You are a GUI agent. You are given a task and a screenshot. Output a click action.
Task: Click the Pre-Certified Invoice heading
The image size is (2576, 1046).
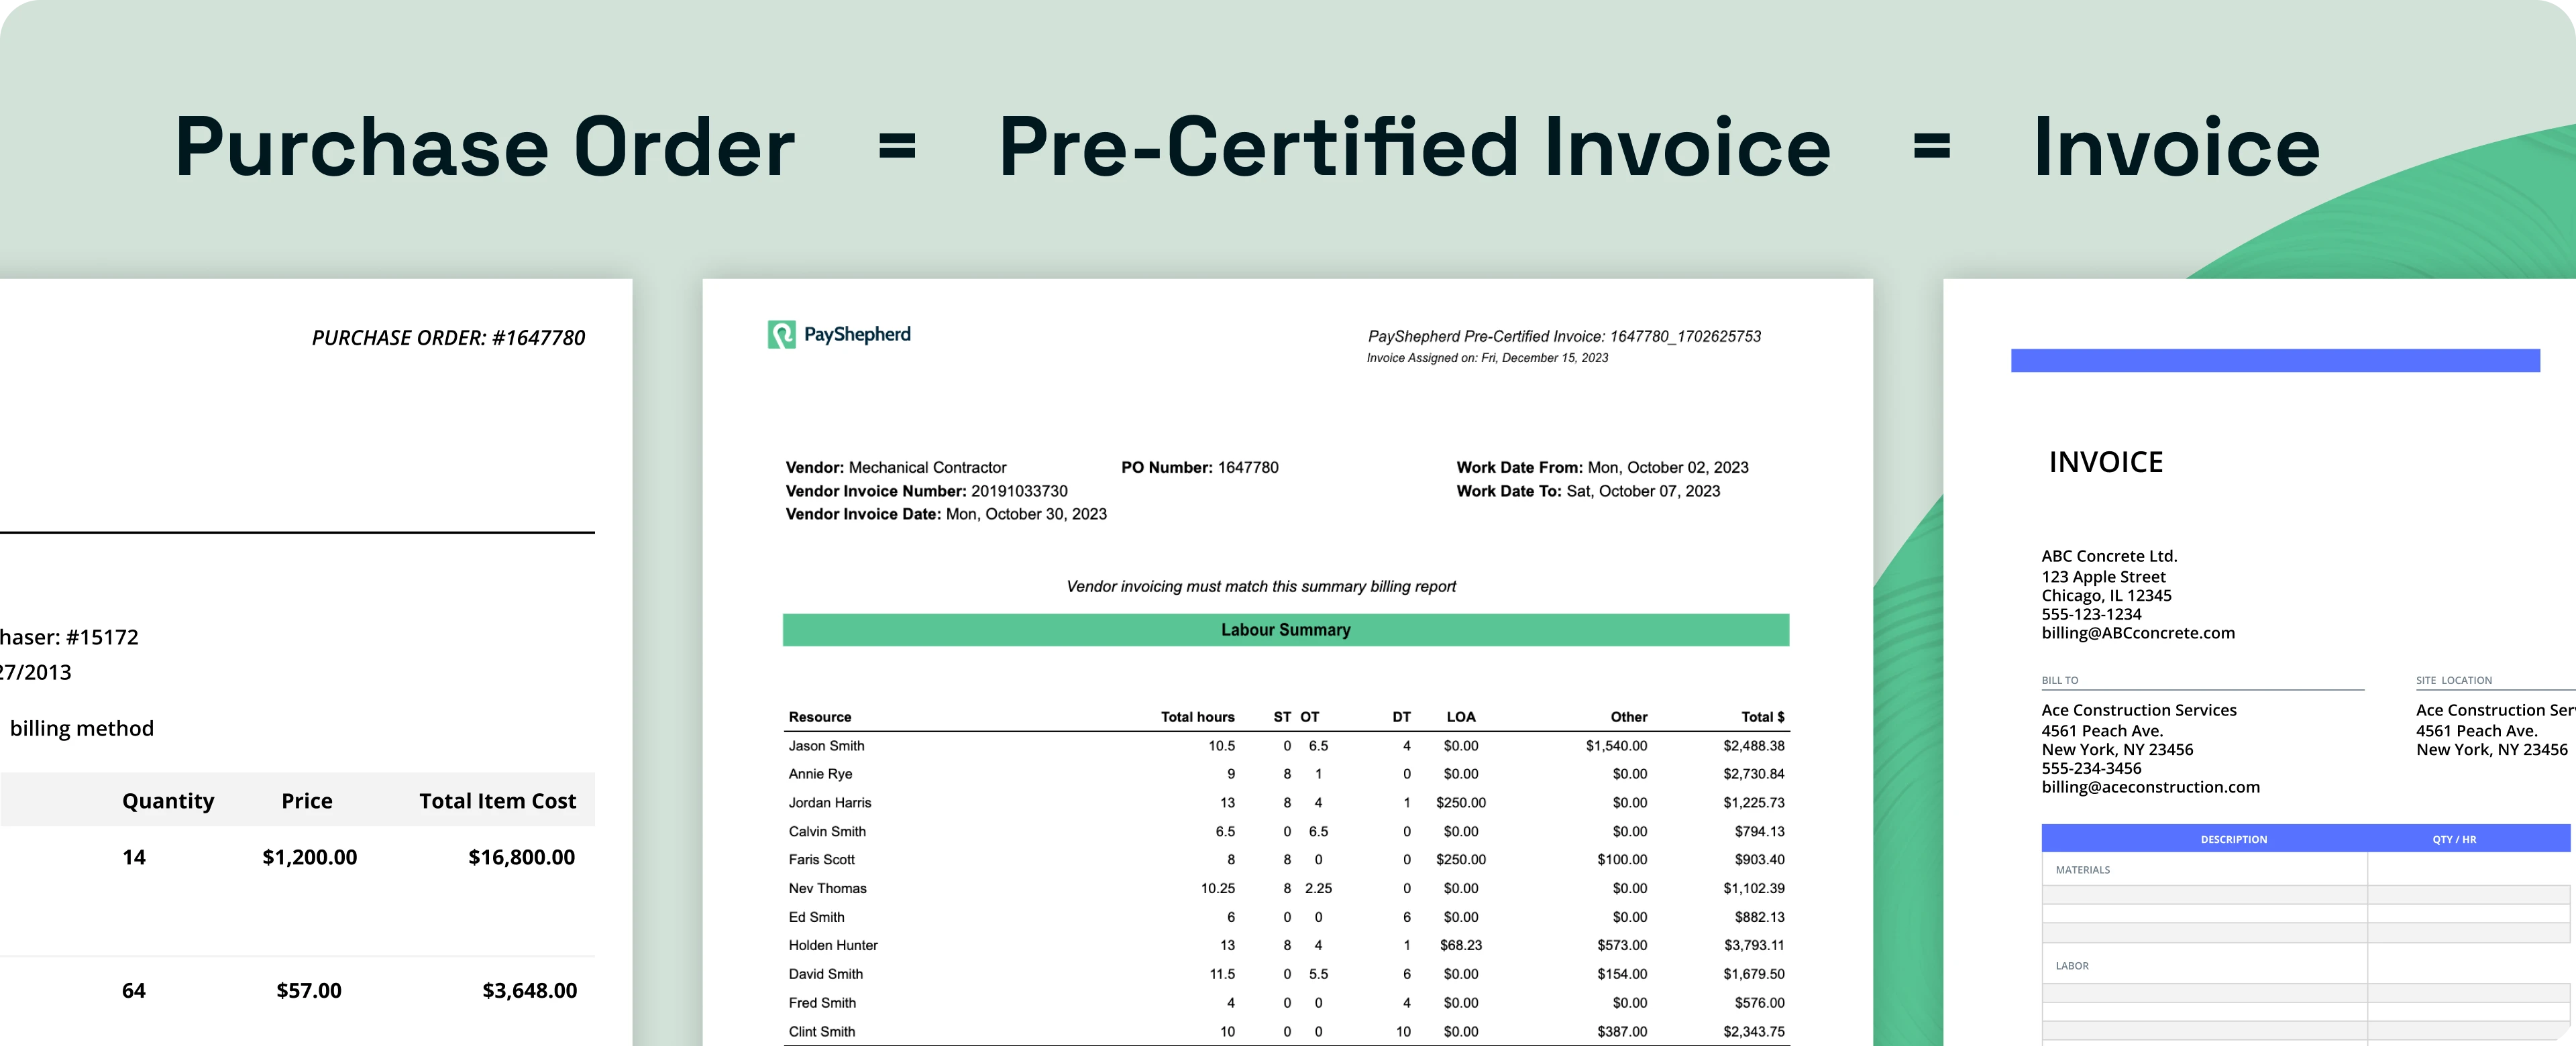coord(1414,148)
